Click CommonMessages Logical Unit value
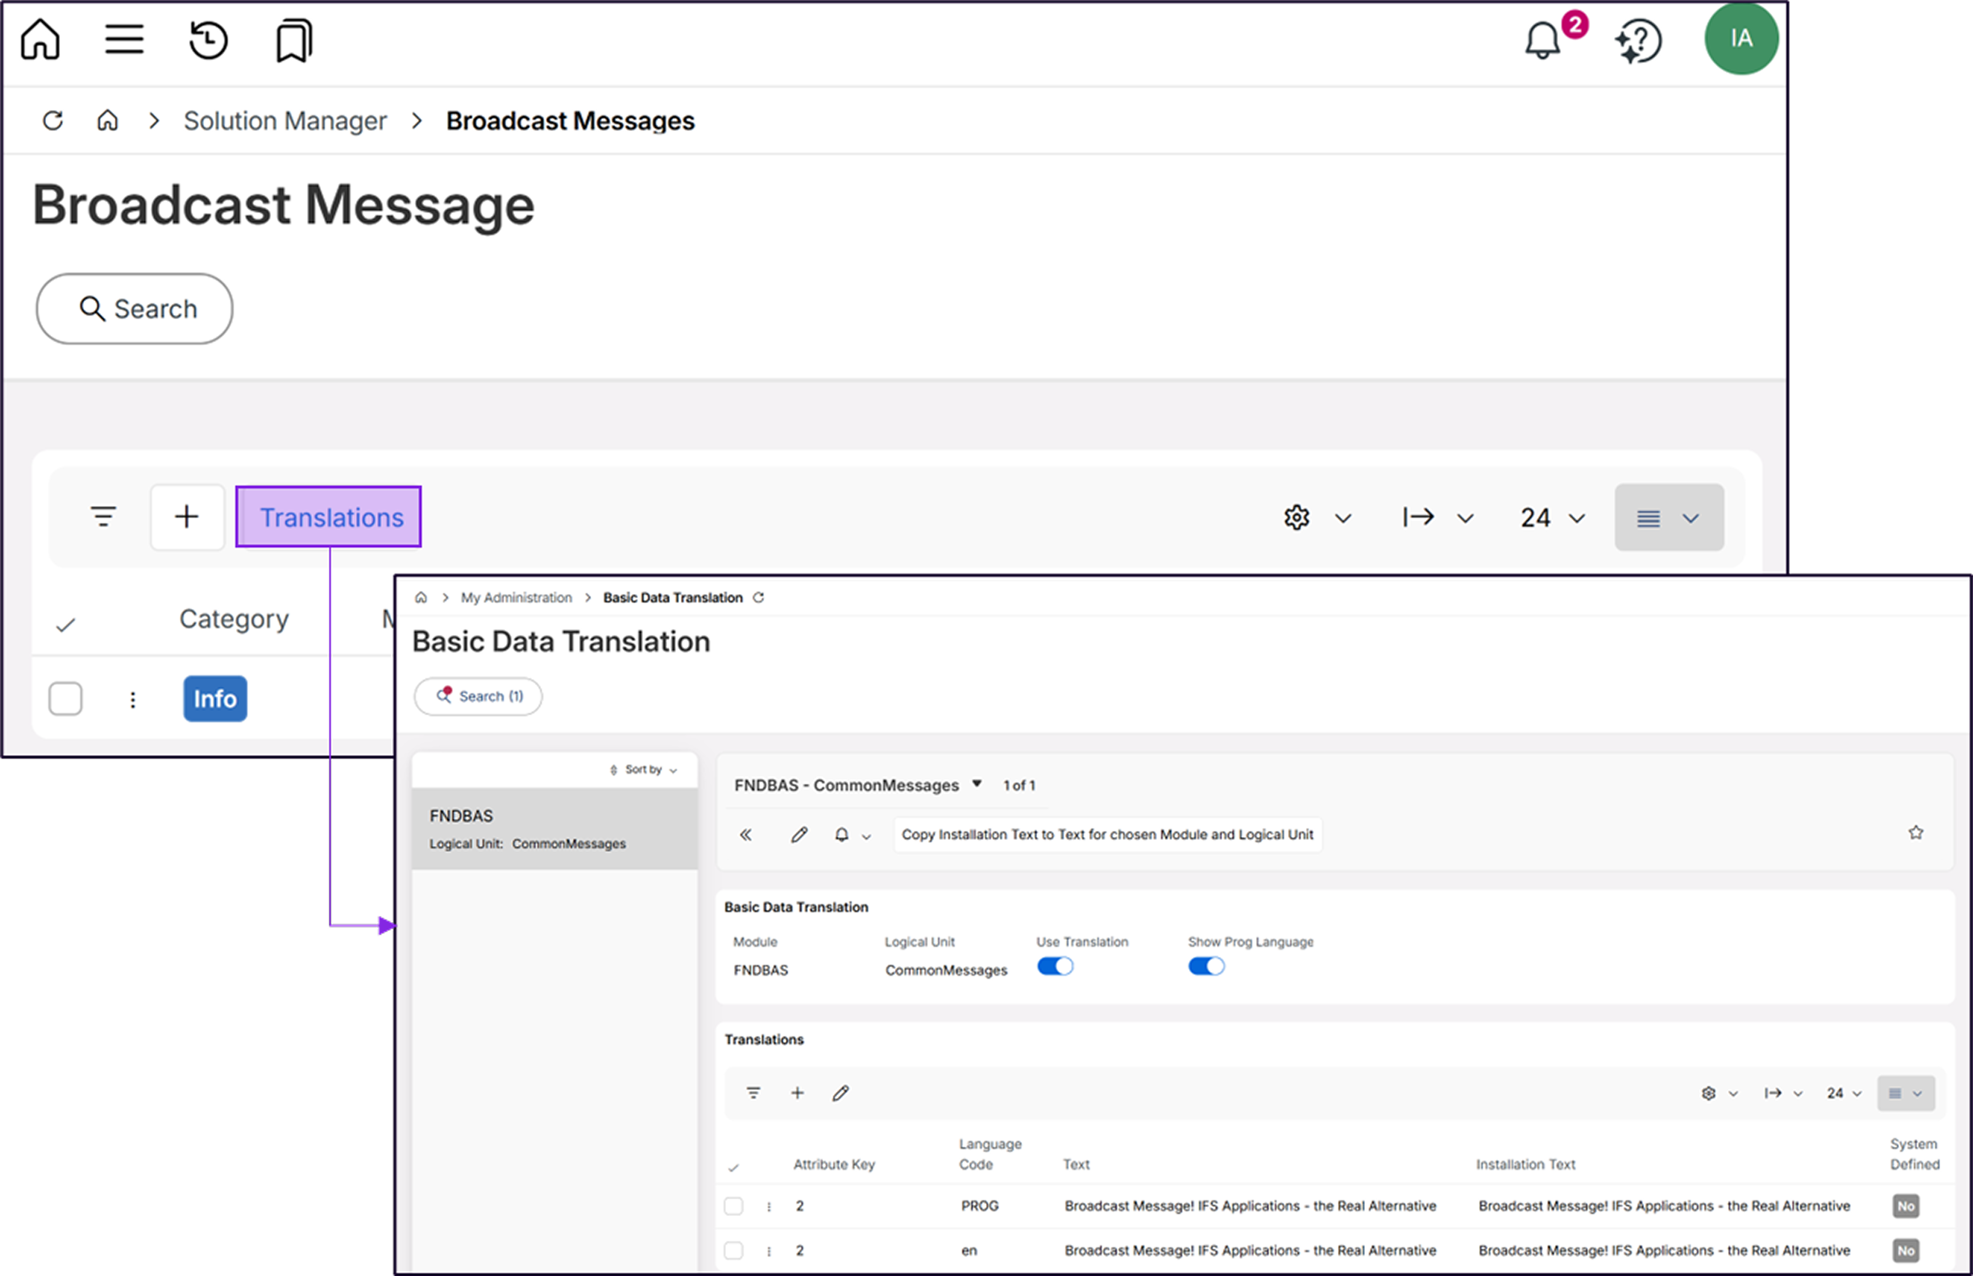Screen dimensions: 1973x1276 [x=946, y=970]
